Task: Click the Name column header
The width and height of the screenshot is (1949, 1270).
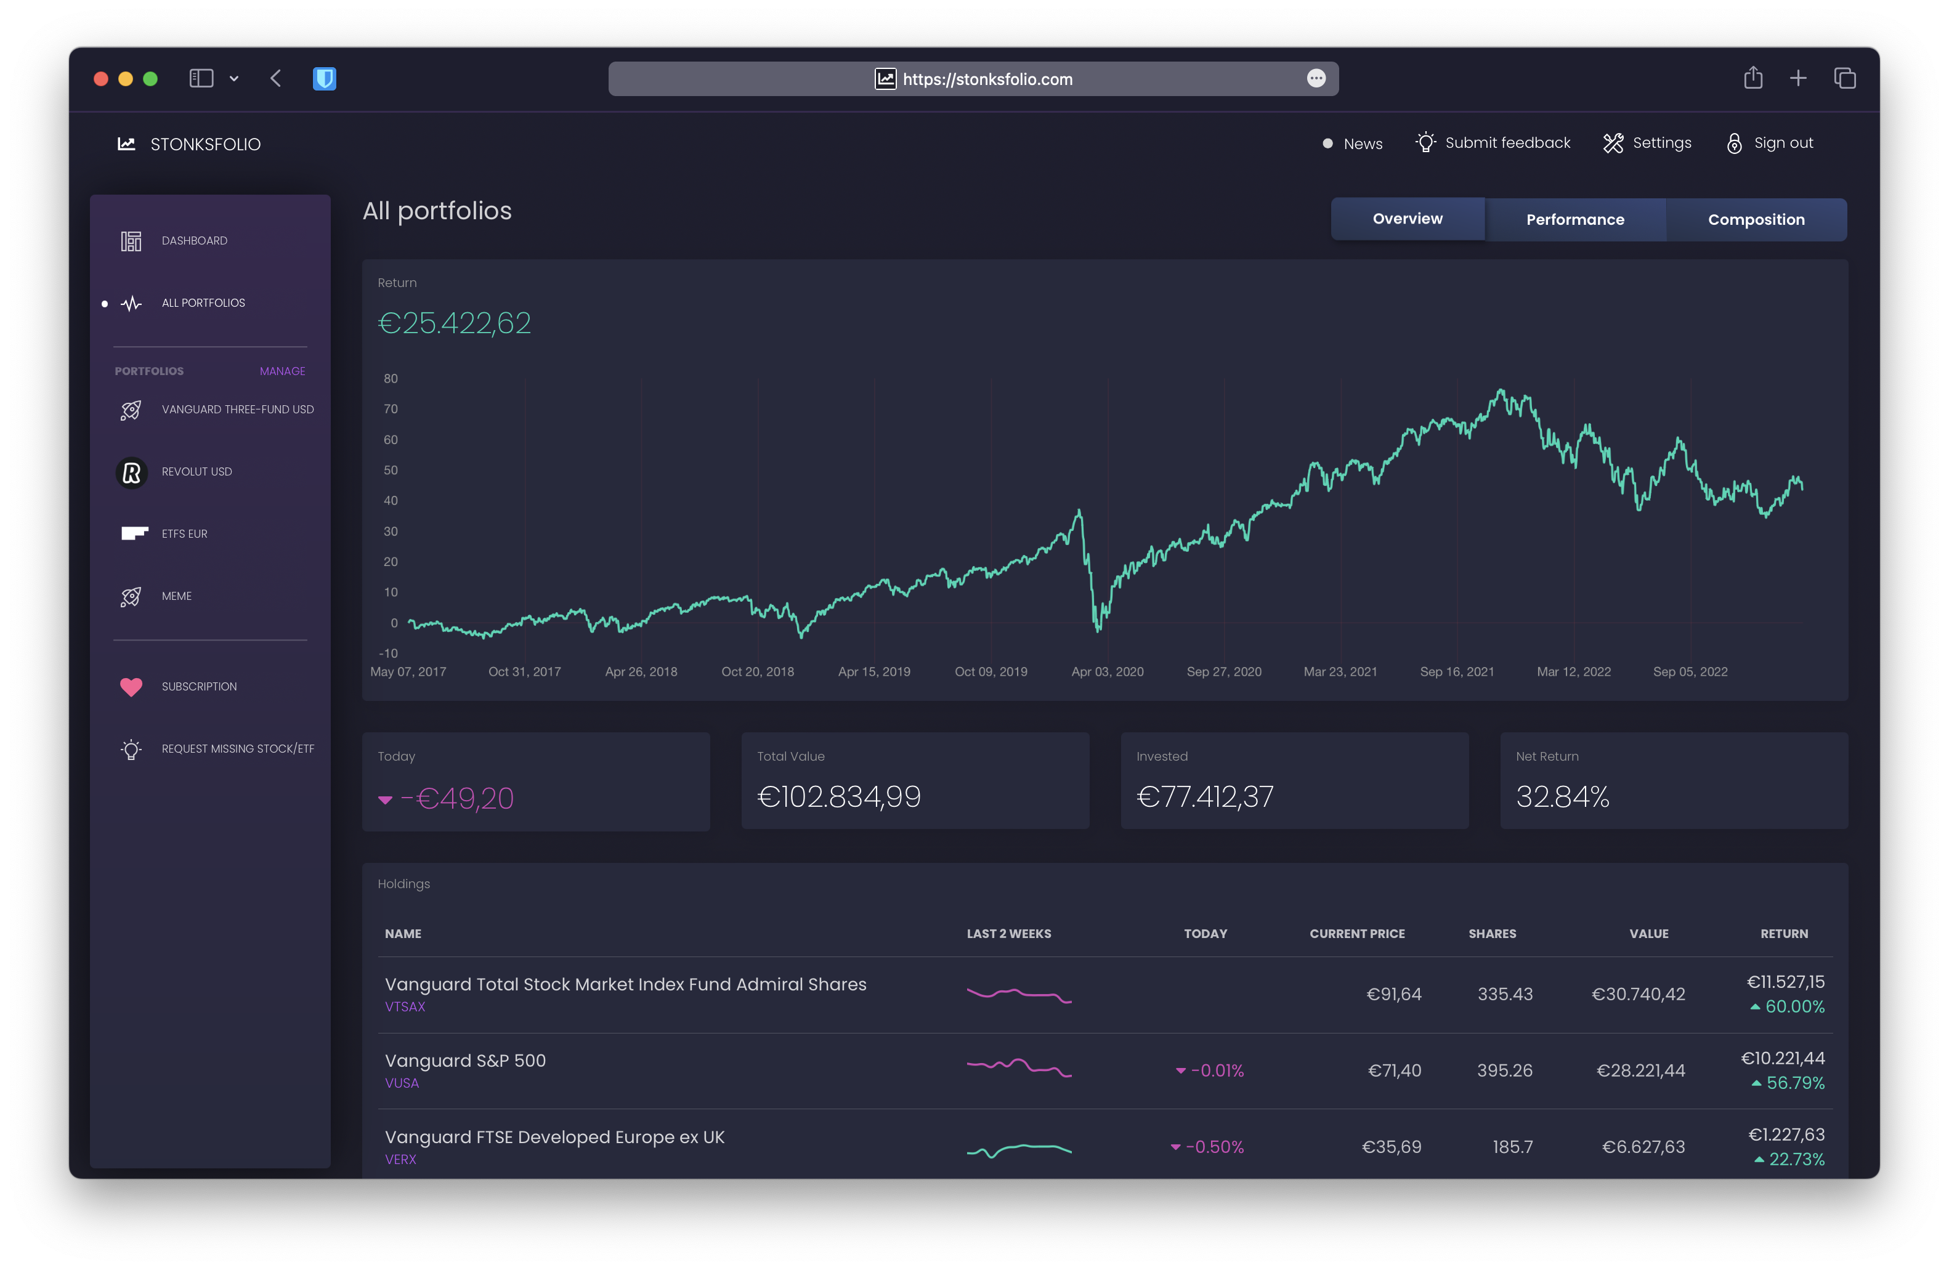Action: pos(403,934)
